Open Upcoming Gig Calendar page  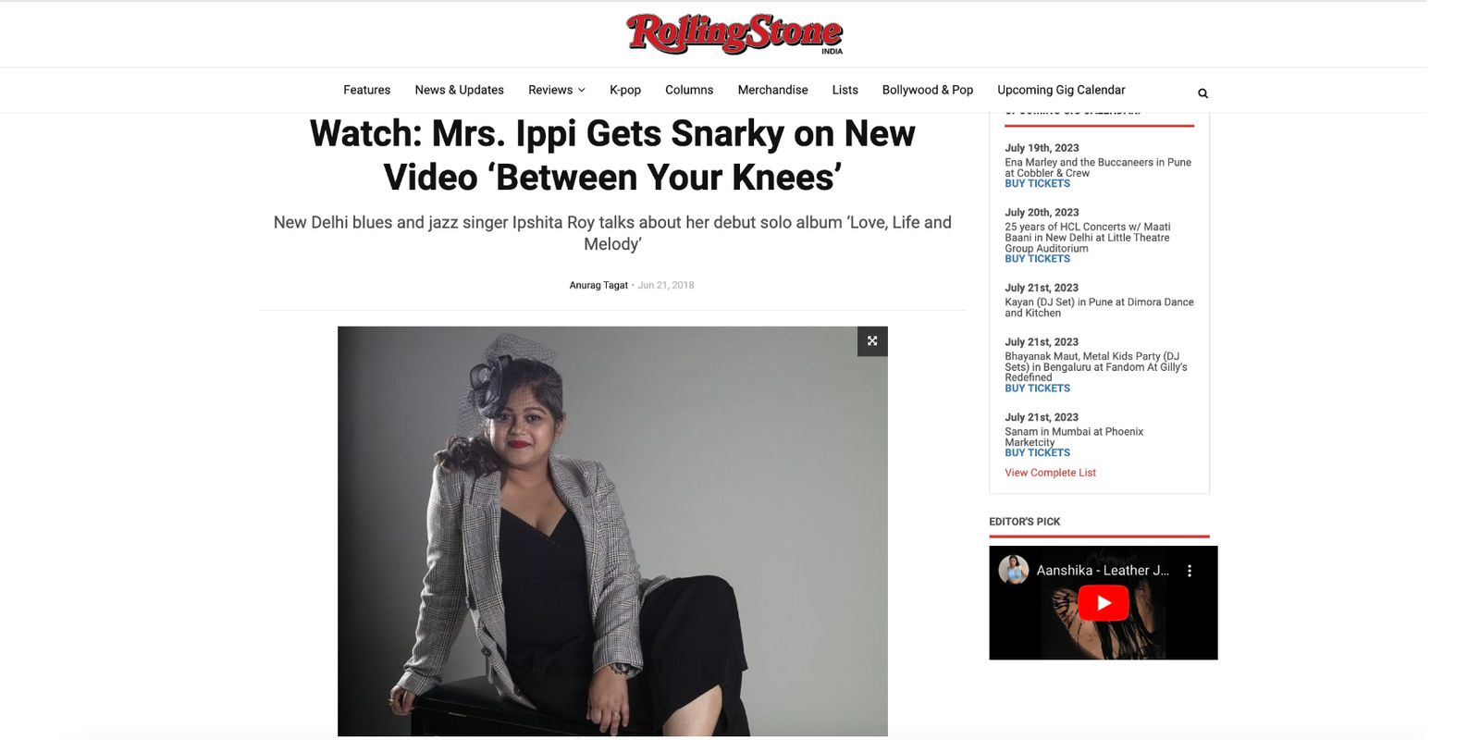tap(1061, 90)
